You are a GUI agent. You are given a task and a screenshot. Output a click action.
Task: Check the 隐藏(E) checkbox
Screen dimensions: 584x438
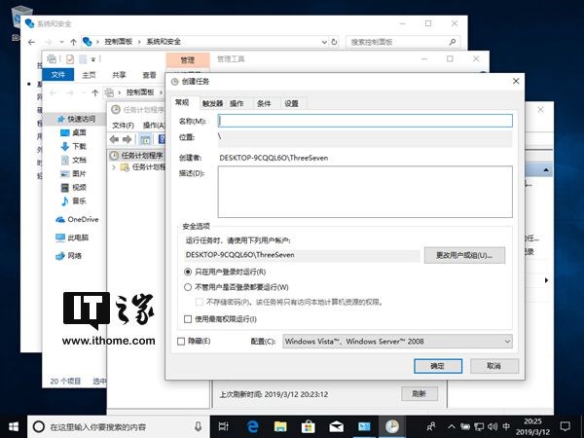[x=181, y=342]
